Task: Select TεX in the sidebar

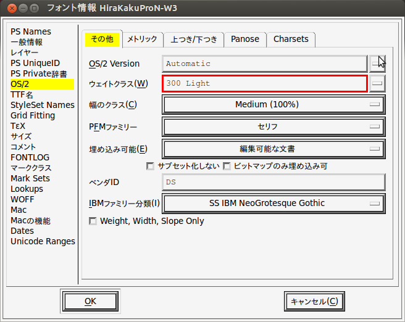Action: (18, 126)
